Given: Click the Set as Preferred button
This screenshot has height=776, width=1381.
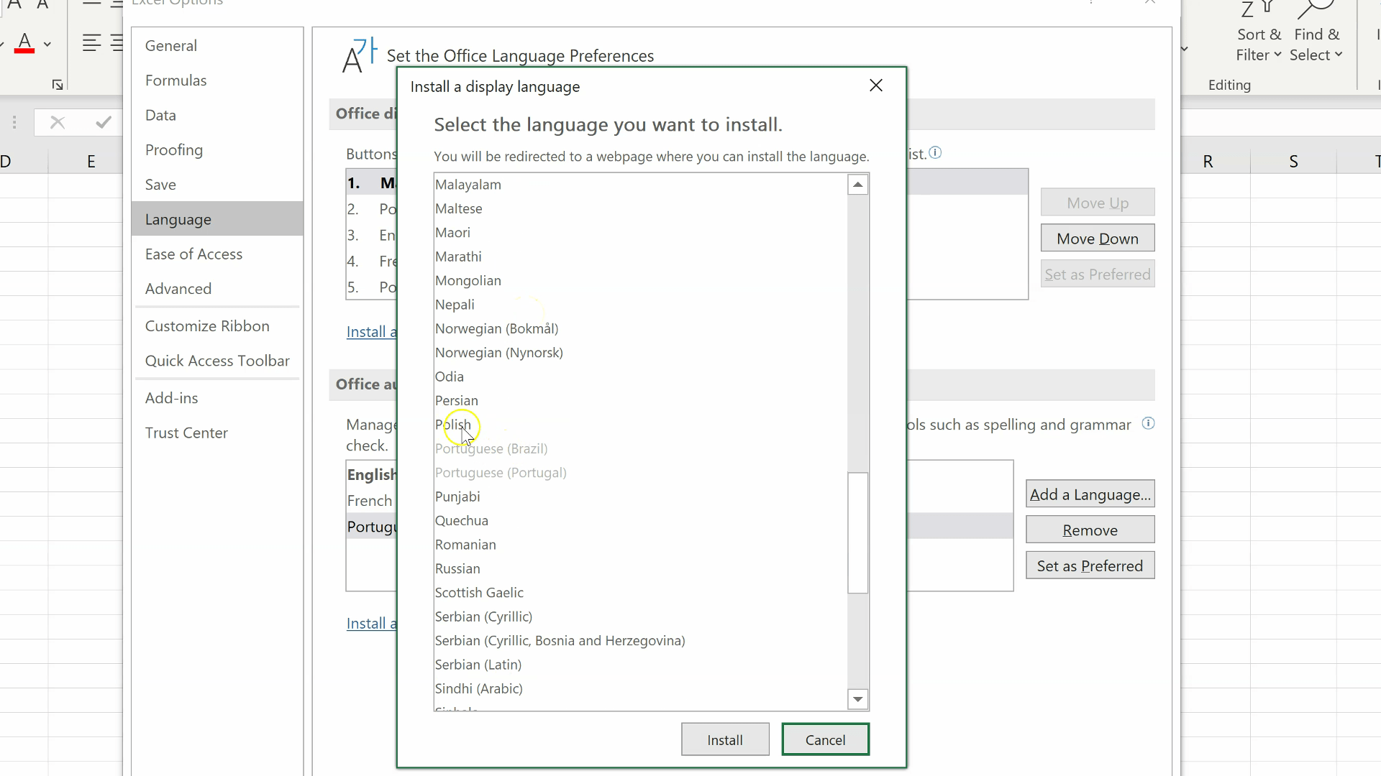Looking at the screenshot, I should (1090, 565).
